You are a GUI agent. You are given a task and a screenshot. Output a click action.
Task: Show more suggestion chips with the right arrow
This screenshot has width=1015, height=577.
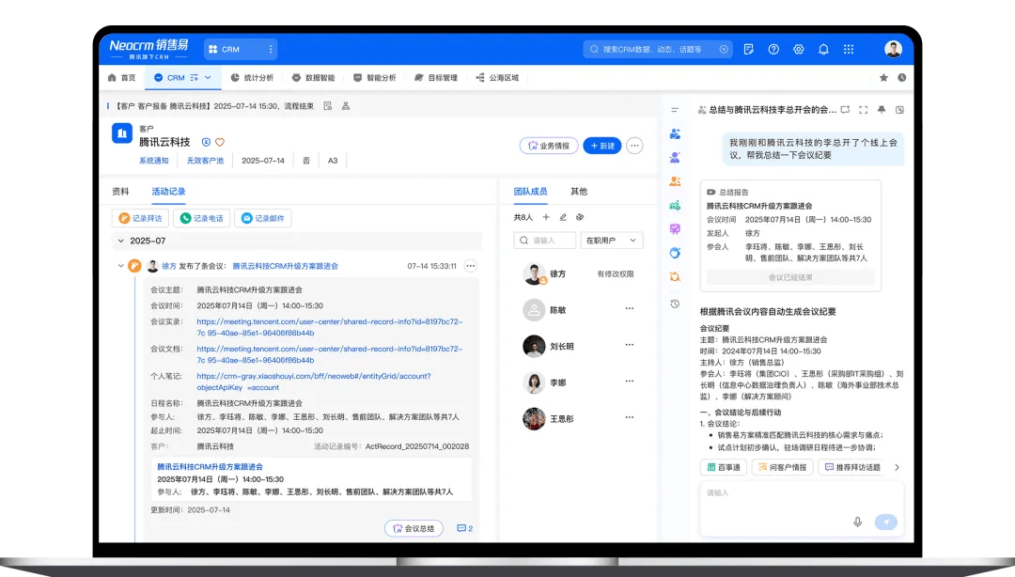(x=898, y=468)
